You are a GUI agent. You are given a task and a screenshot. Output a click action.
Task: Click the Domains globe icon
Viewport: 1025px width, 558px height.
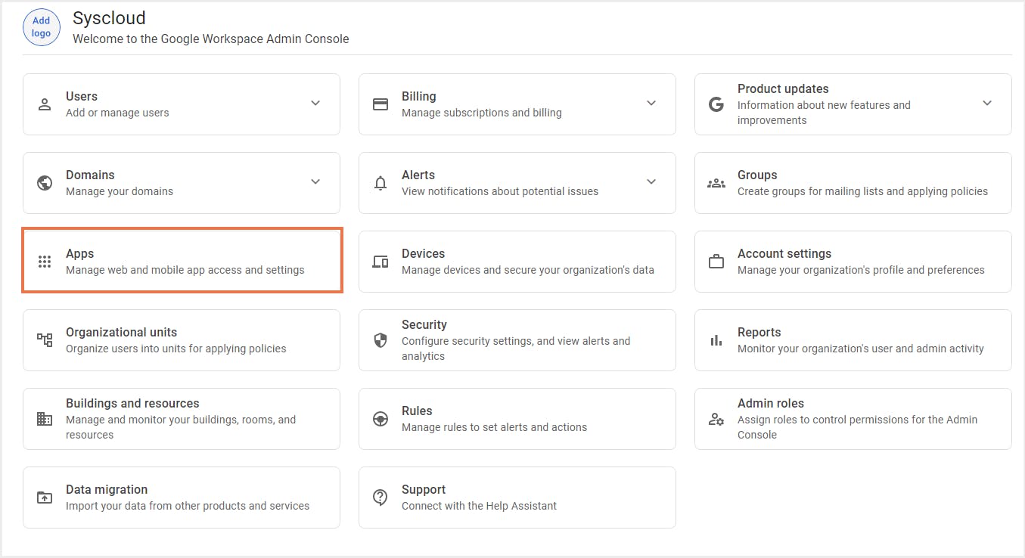tap(45, 183)
